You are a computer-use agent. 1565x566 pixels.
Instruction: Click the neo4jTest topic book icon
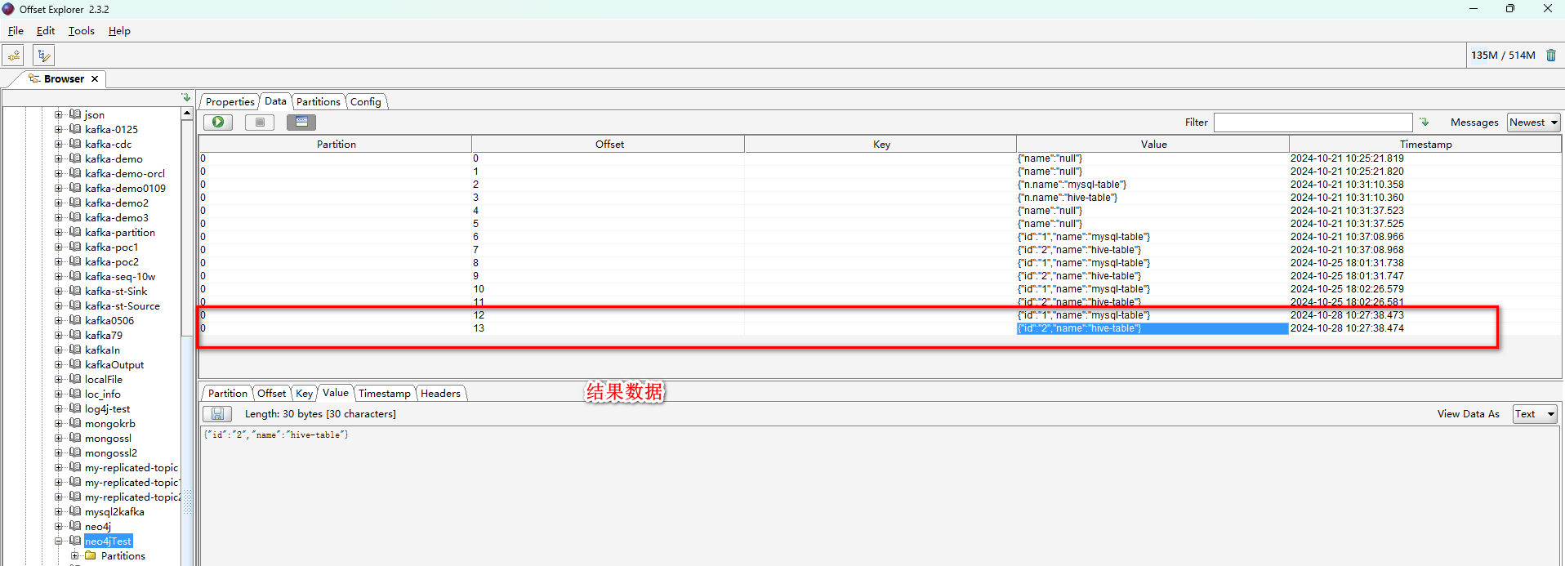75,541
